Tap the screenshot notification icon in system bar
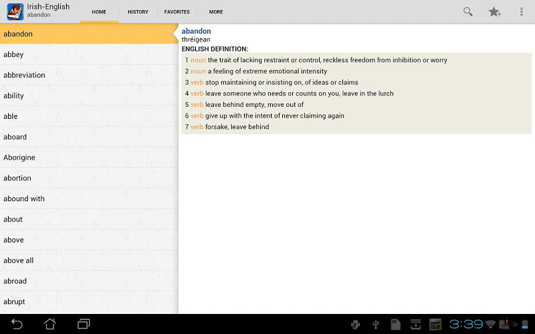 435,325
